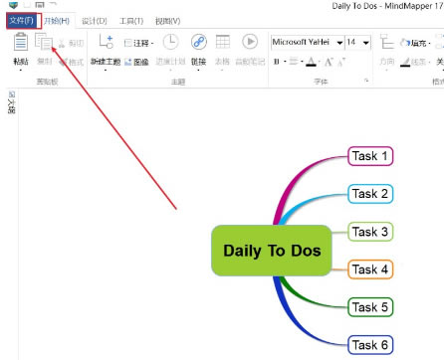
Task: Click the play button notes icon
Action: click(250, 42)
